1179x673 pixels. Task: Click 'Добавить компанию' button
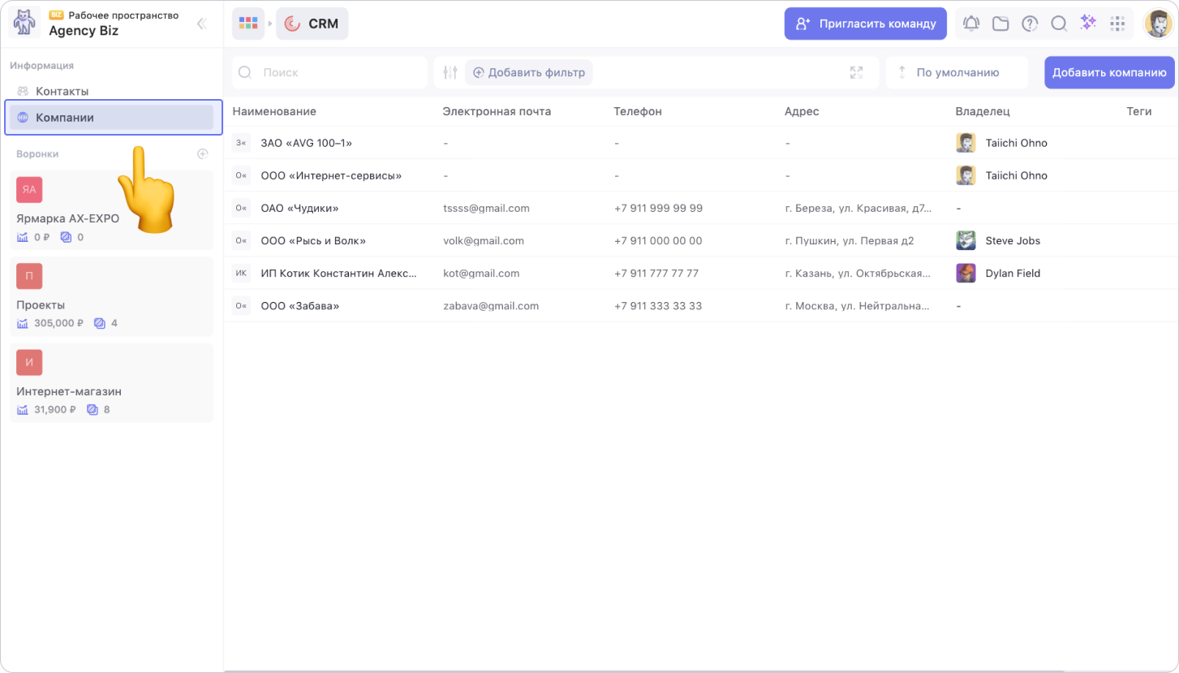pyautogui.click(x=1108, y=72)
